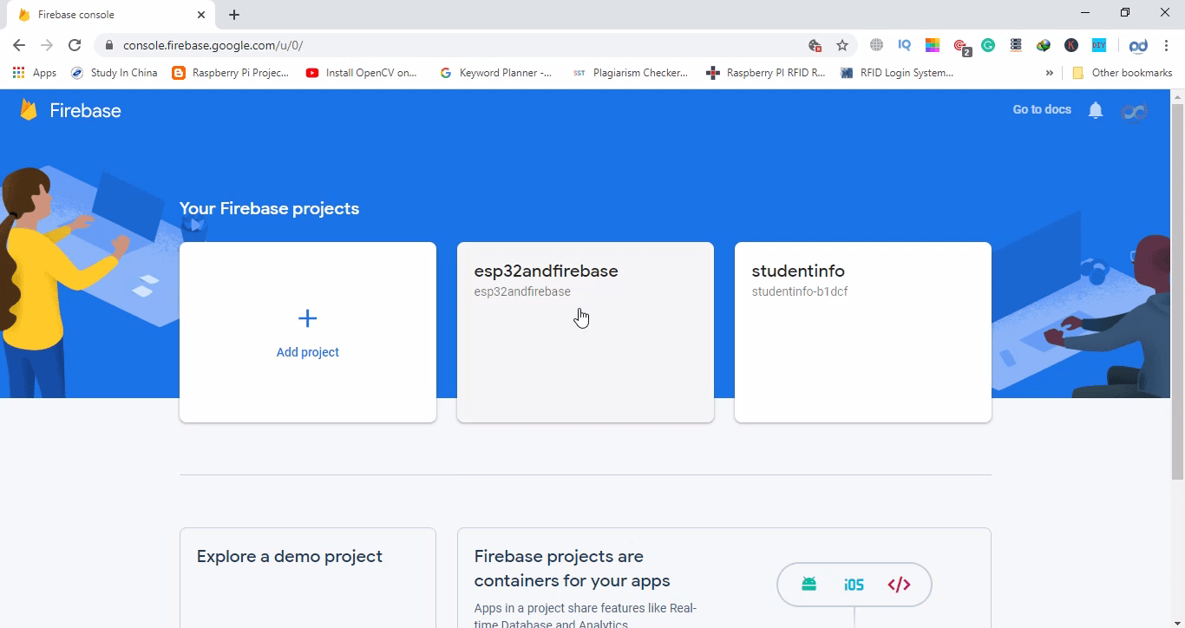Click the 'Your Firebase projects' heading

pos(269,208)
